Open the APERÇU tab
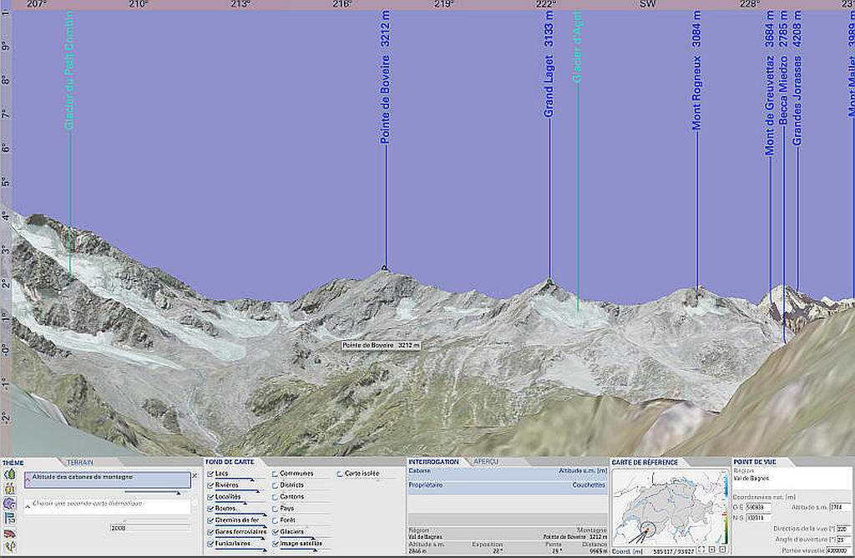The width and height of the screenshot is (855, 558). 486,462
